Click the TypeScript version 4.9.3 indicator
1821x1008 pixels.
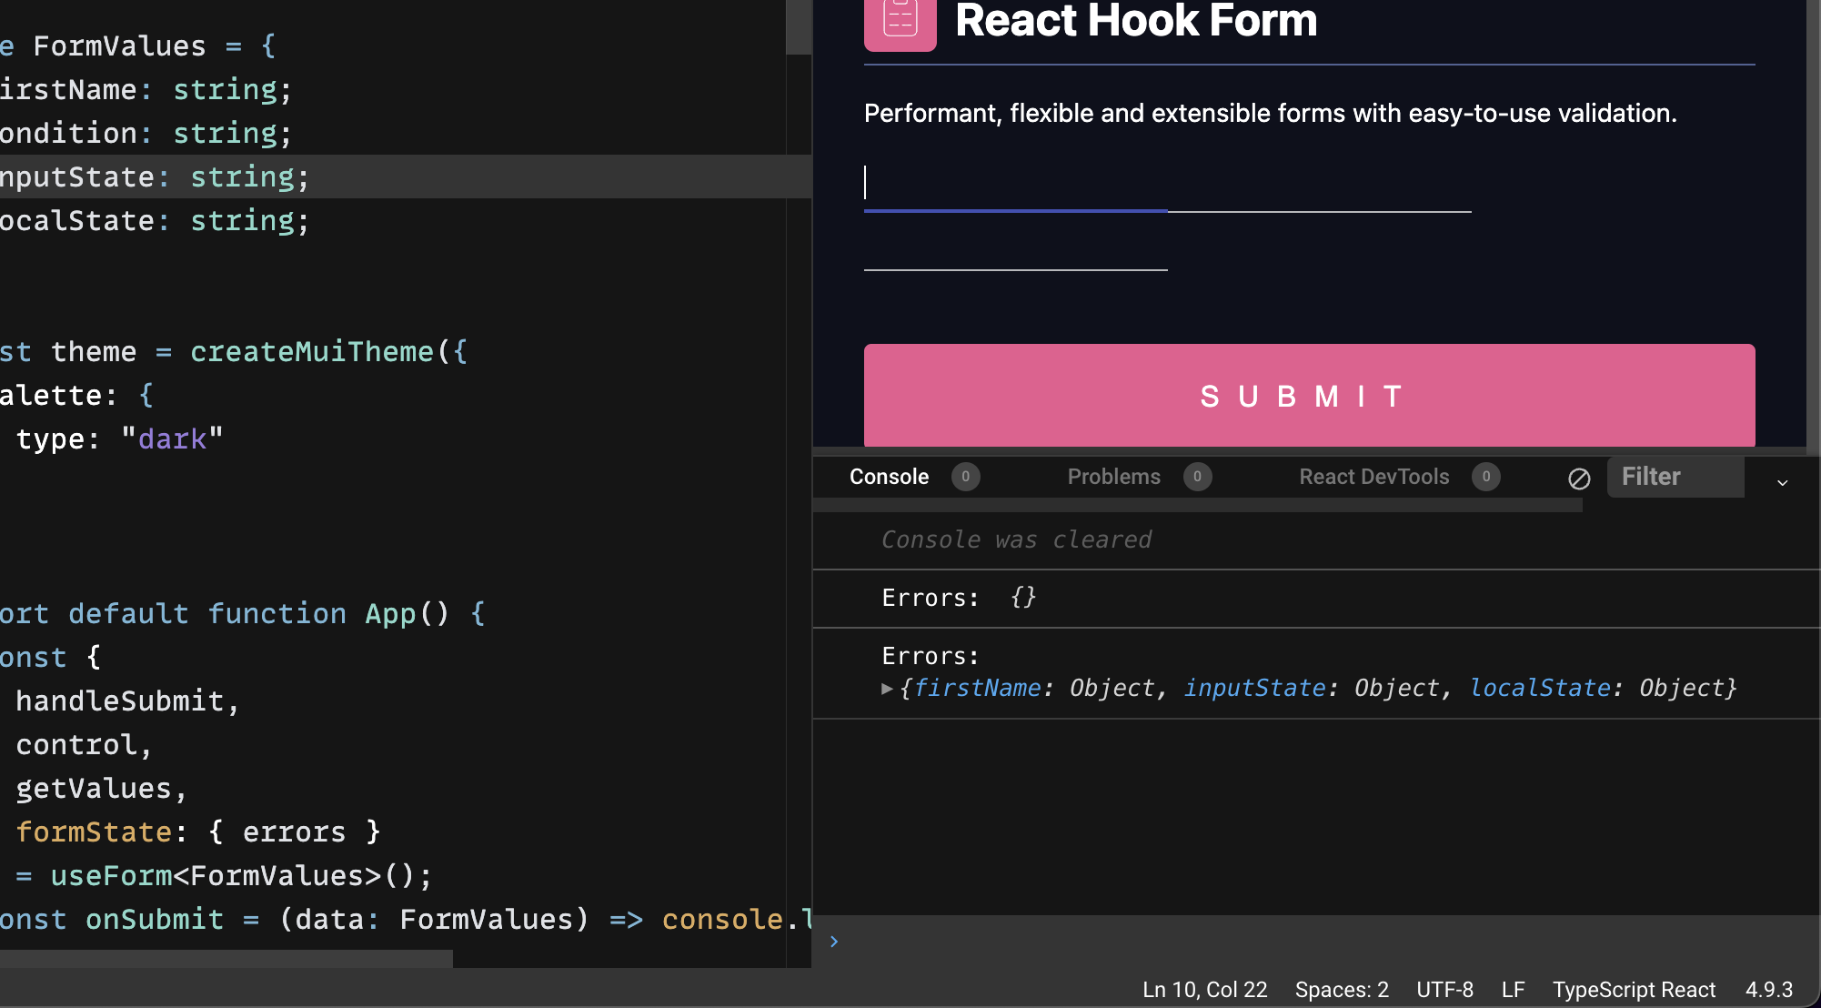1768,990
